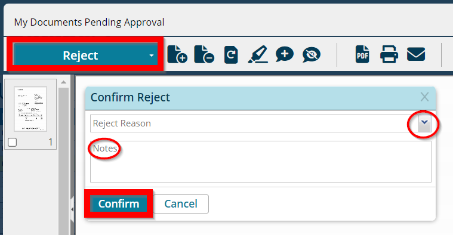Close the Confirm Reject dialog

click(424, 97)
